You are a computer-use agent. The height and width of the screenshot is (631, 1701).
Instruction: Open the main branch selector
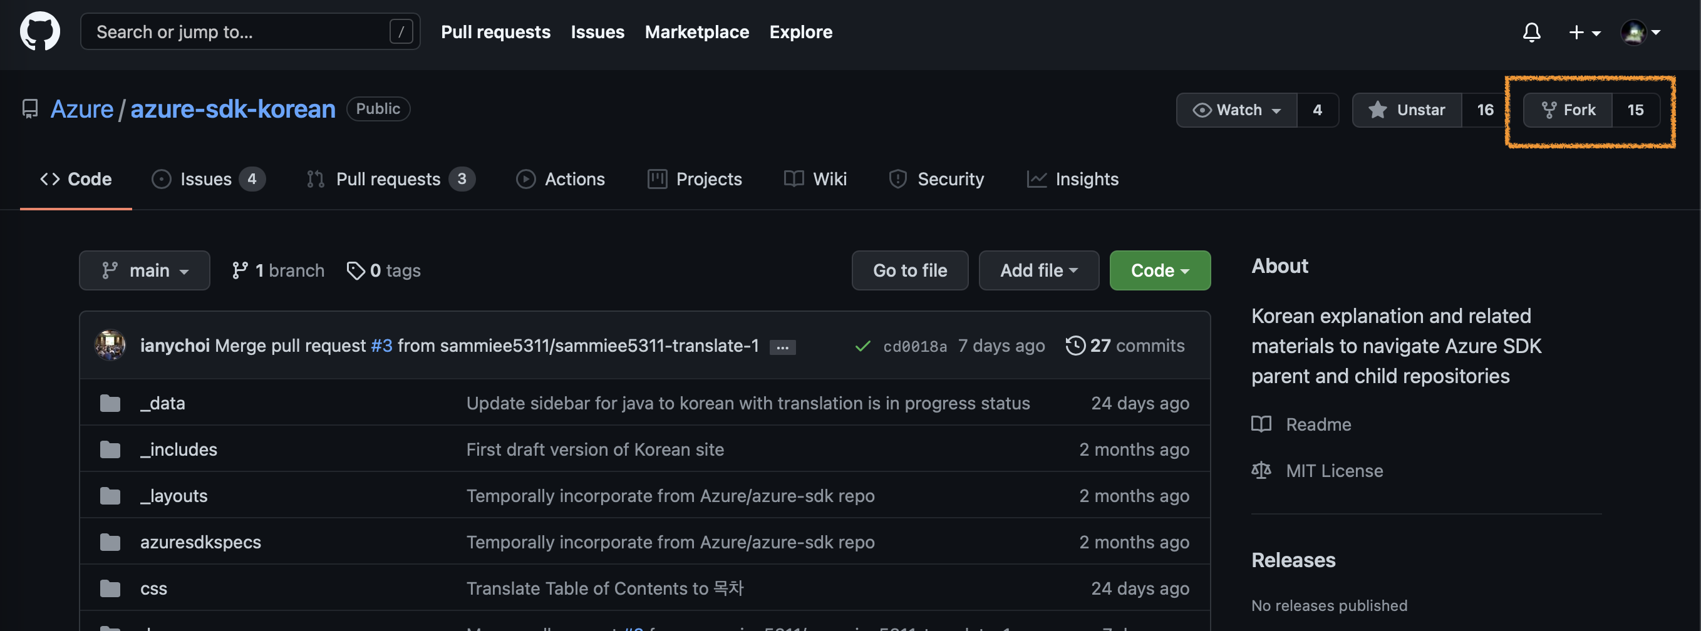point(145,270)
